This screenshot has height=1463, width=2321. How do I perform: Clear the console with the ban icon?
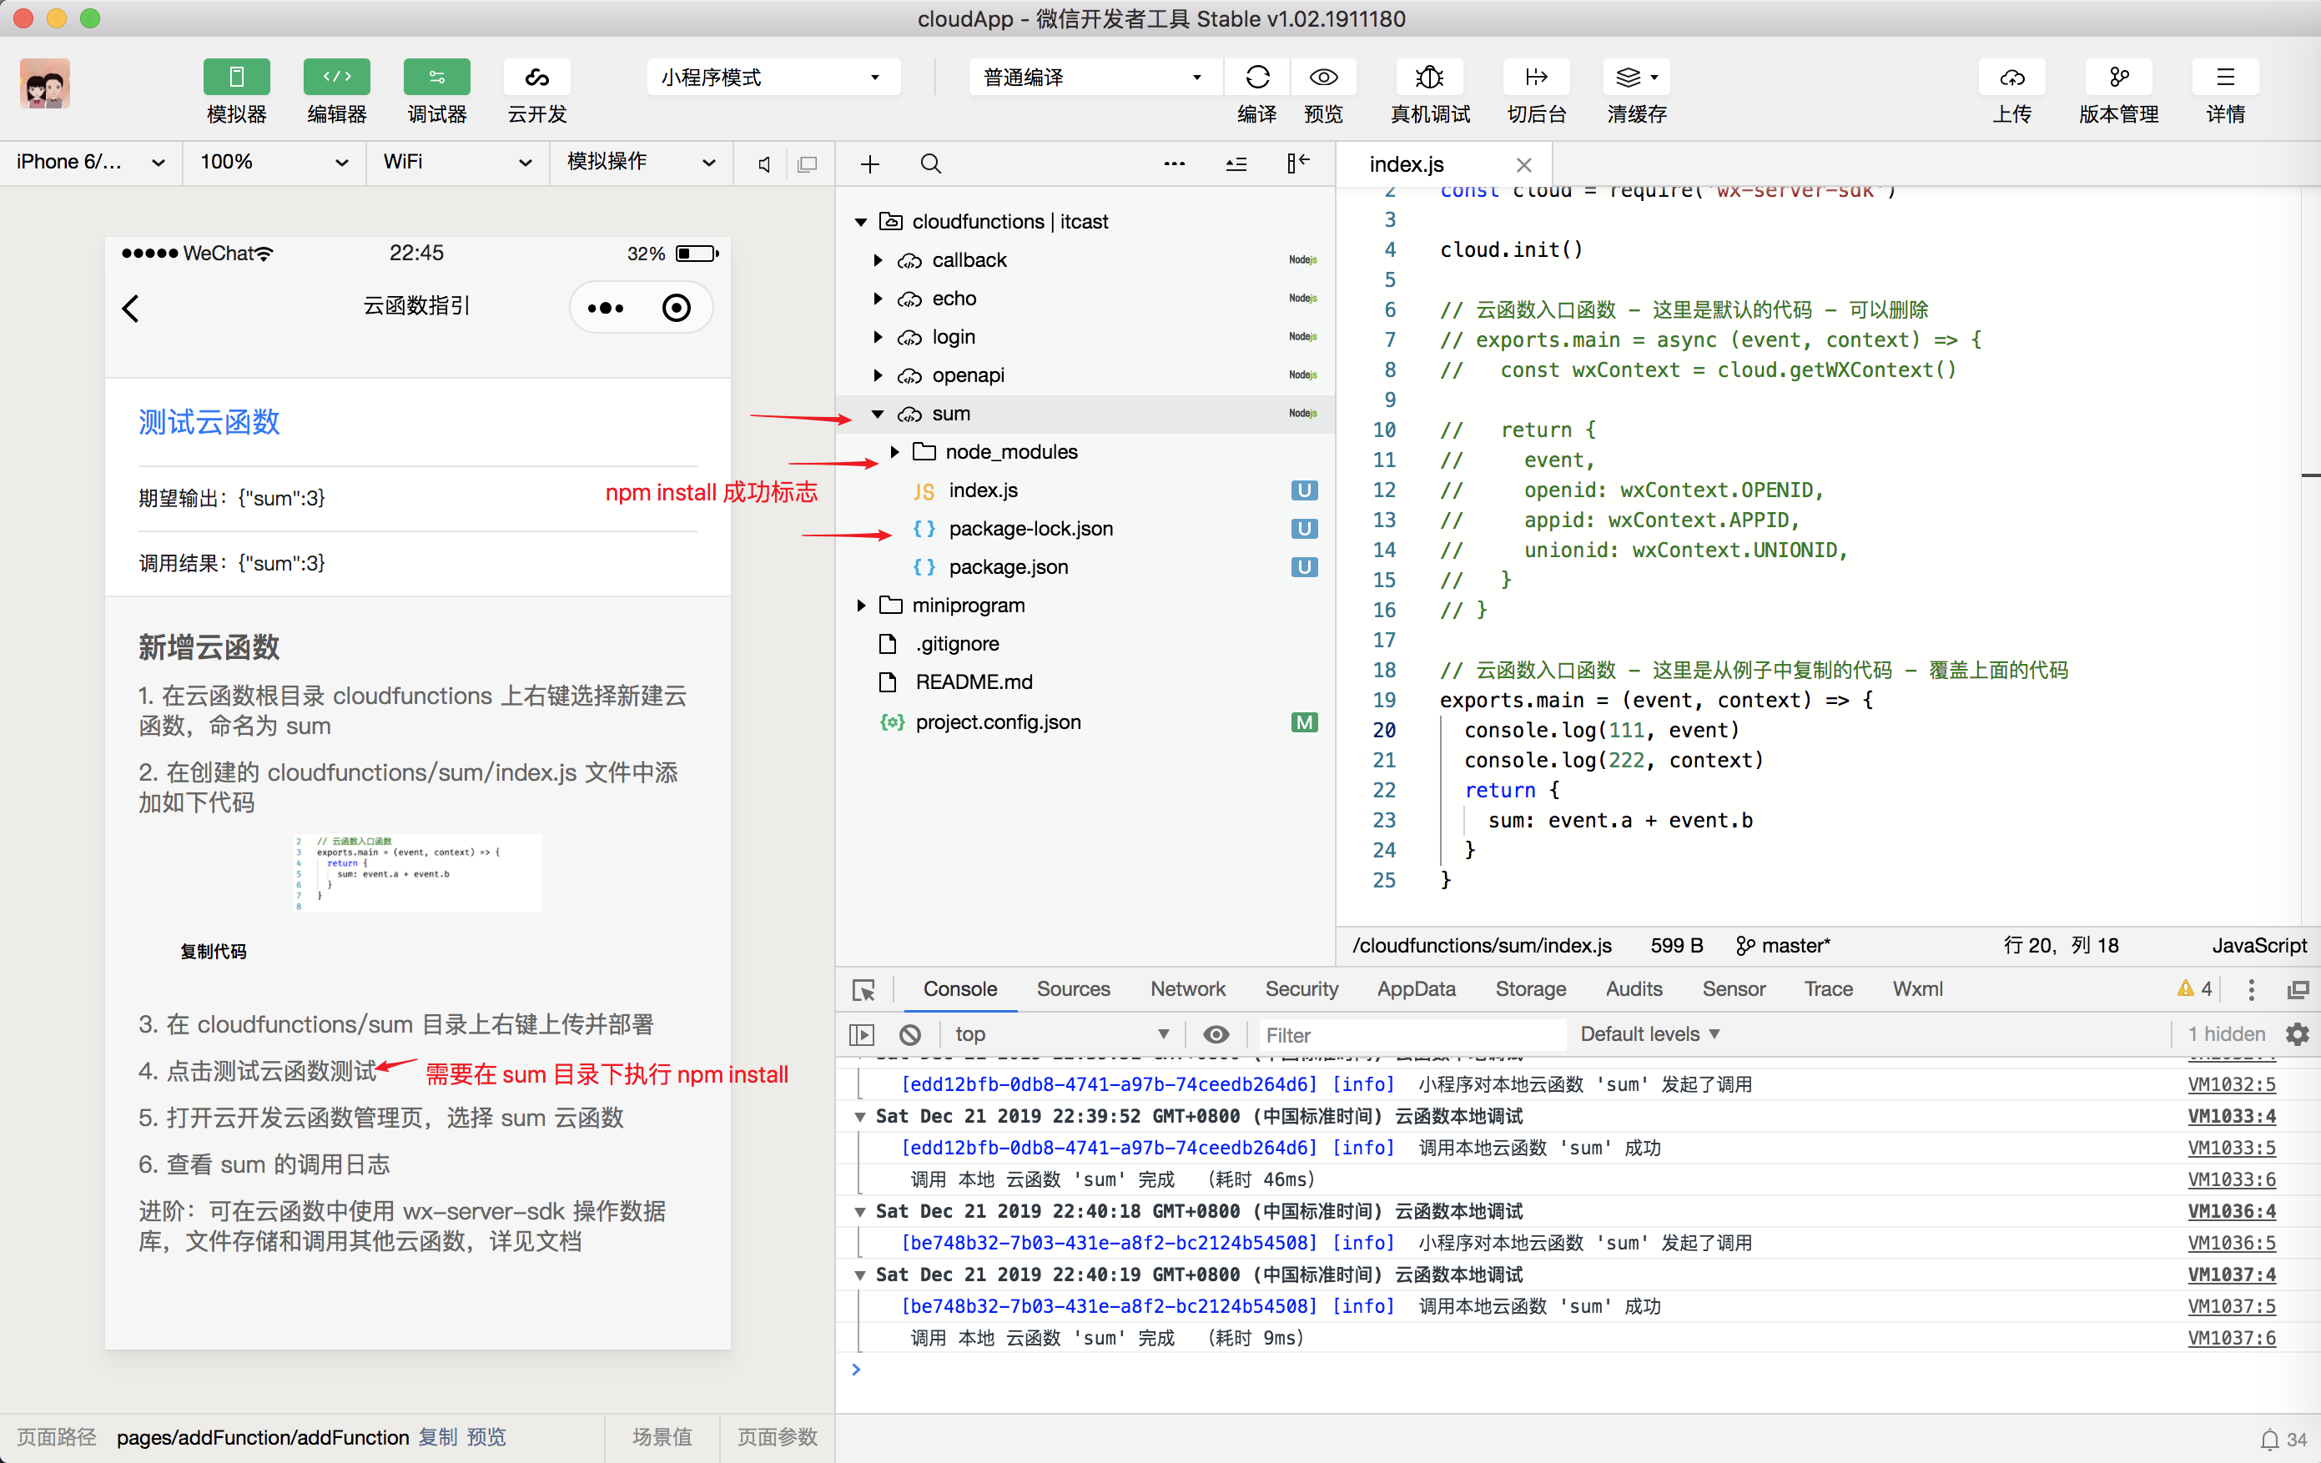pos(910,1035)
